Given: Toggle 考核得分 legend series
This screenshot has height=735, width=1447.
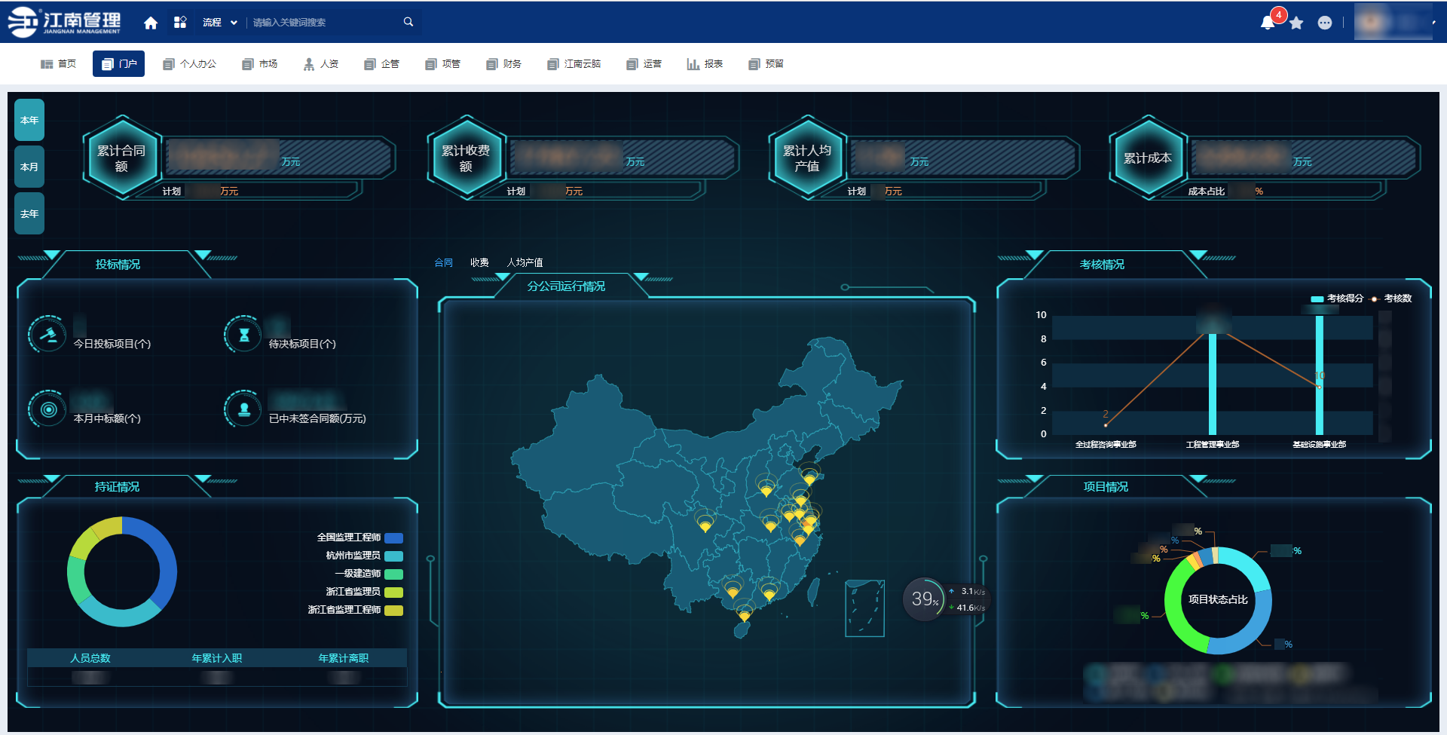Looking at the screenshot, I should (x=1337, y=299).
